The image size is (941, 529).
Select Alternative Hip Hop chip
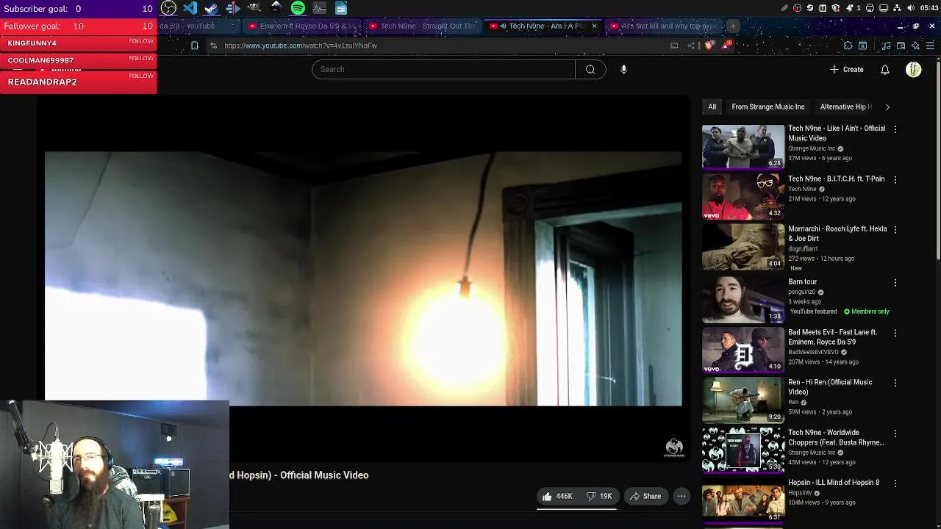[845, 107]
